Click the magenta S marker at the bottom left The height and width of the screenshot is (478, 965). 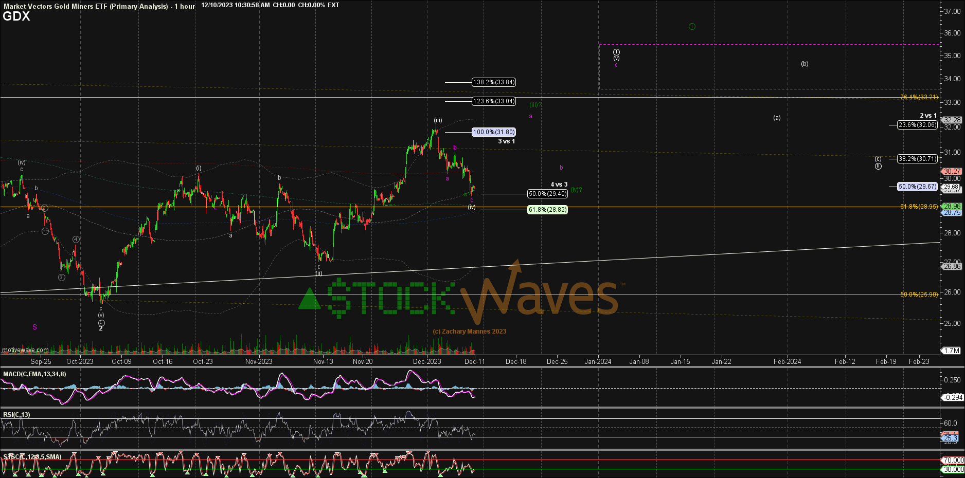click(x=34, y=327)
